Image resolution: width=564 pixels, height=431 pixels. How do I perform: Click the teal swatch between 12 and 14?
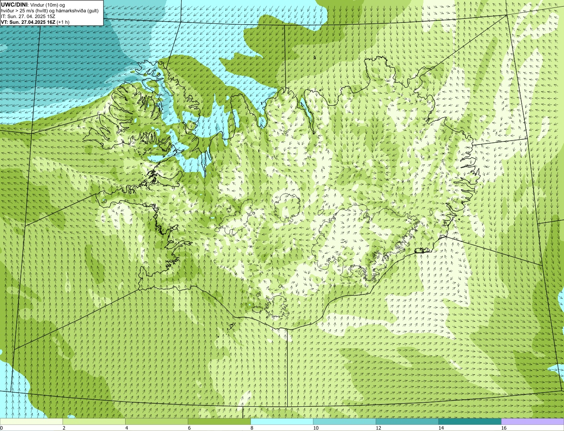point(407,422)
